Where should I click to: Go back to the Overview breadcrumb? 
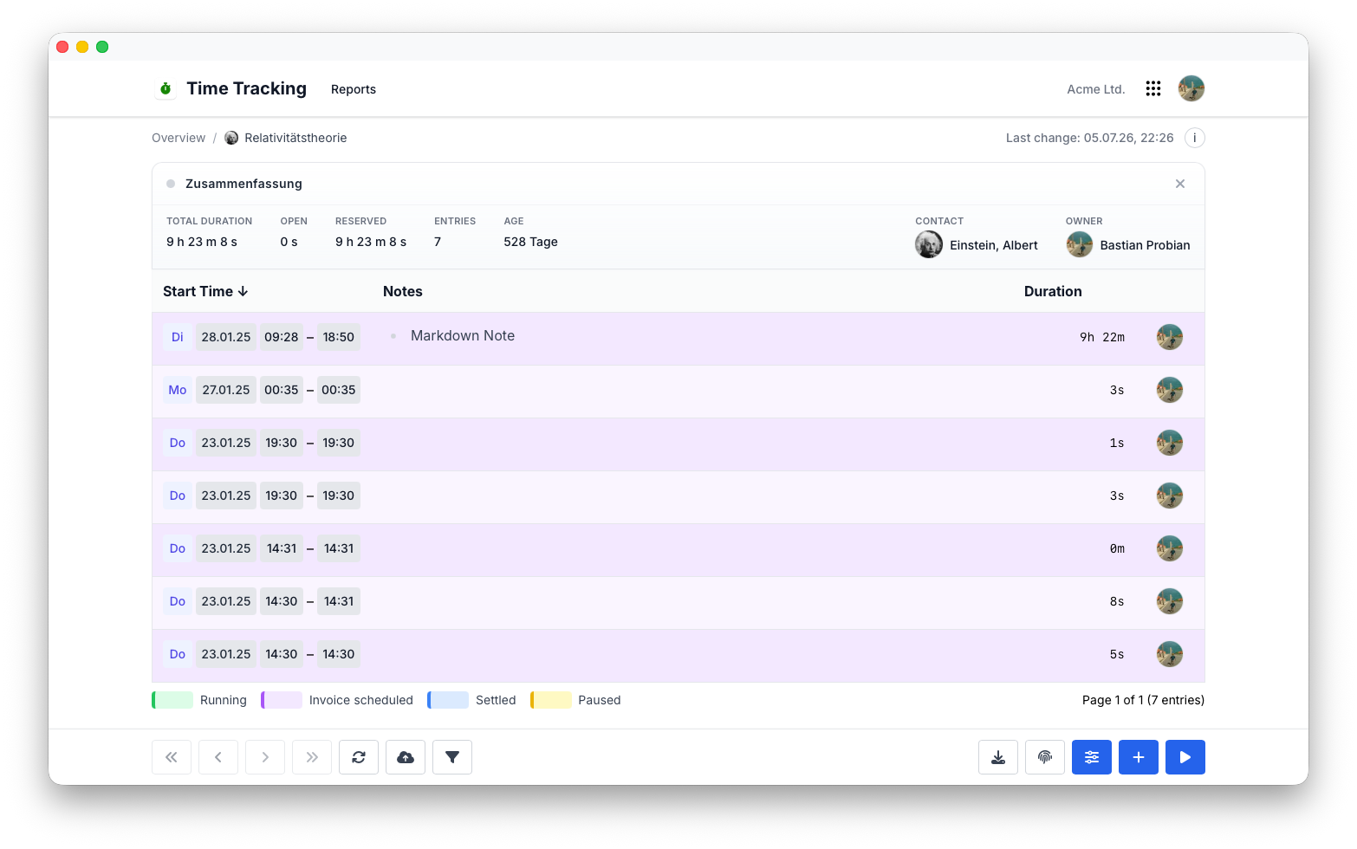[x=179, y=138]
